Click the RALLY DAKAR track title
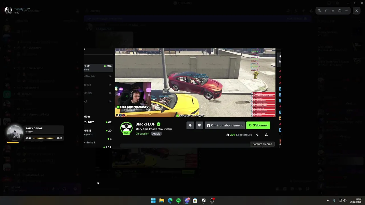The height and width of the screenshot is (205, 365). pos(34,128)
